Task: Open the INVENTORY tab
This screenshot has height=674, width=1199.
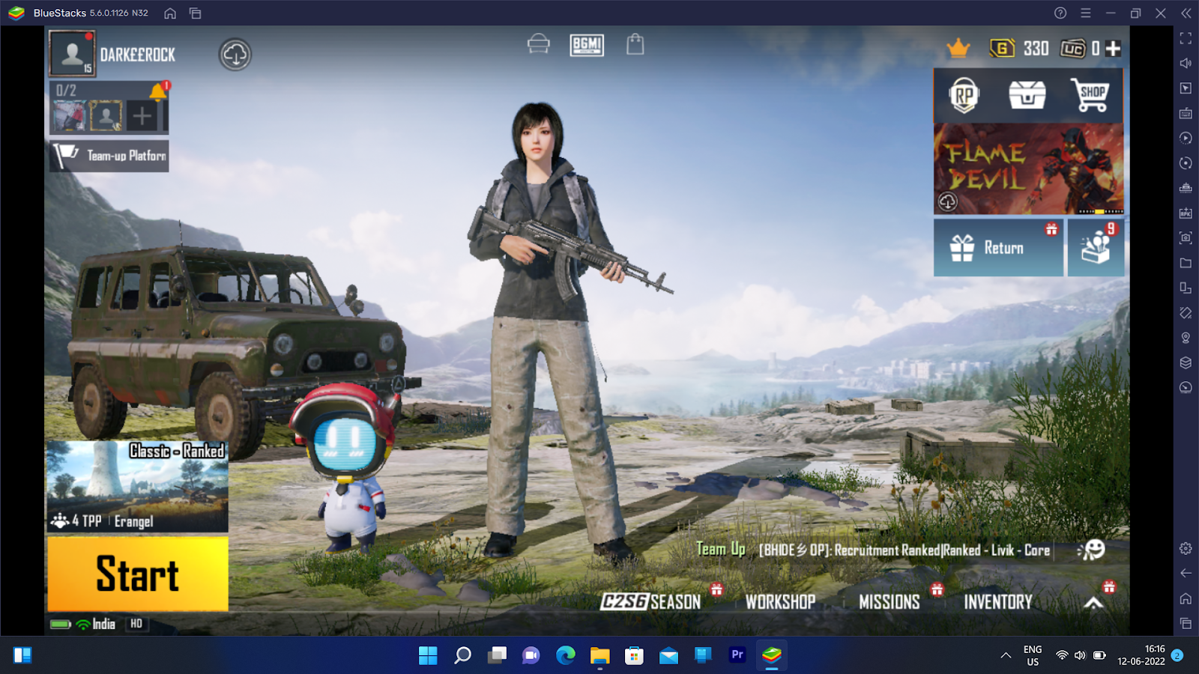Action: pyautogui.click(x=997, y=601)
